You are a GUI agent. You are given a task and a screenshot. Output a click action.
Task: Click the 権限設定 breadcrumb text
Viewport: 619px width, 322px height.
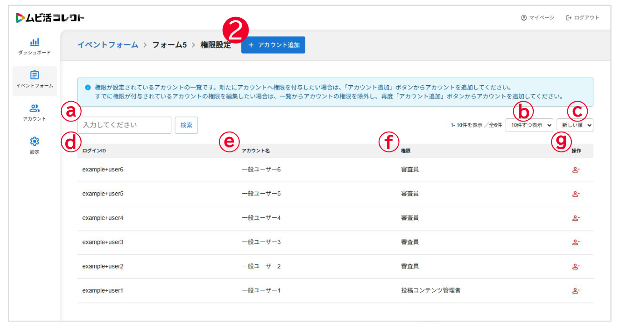click(x=215, y=45)
